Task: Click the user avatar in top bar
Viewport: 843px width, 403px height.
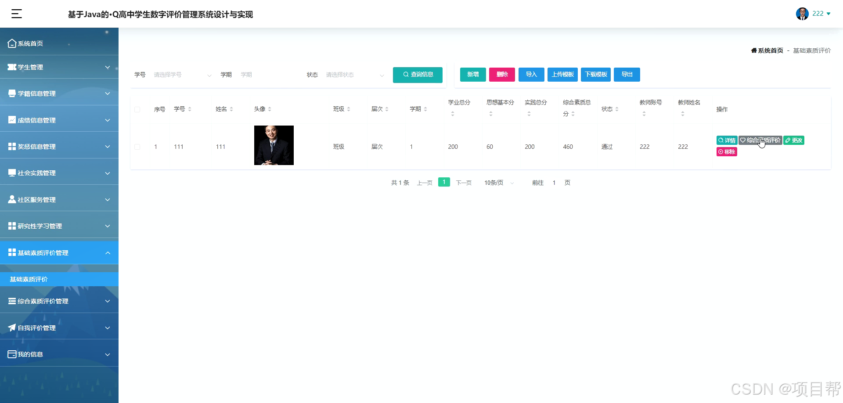Action: tap(802, 14)
